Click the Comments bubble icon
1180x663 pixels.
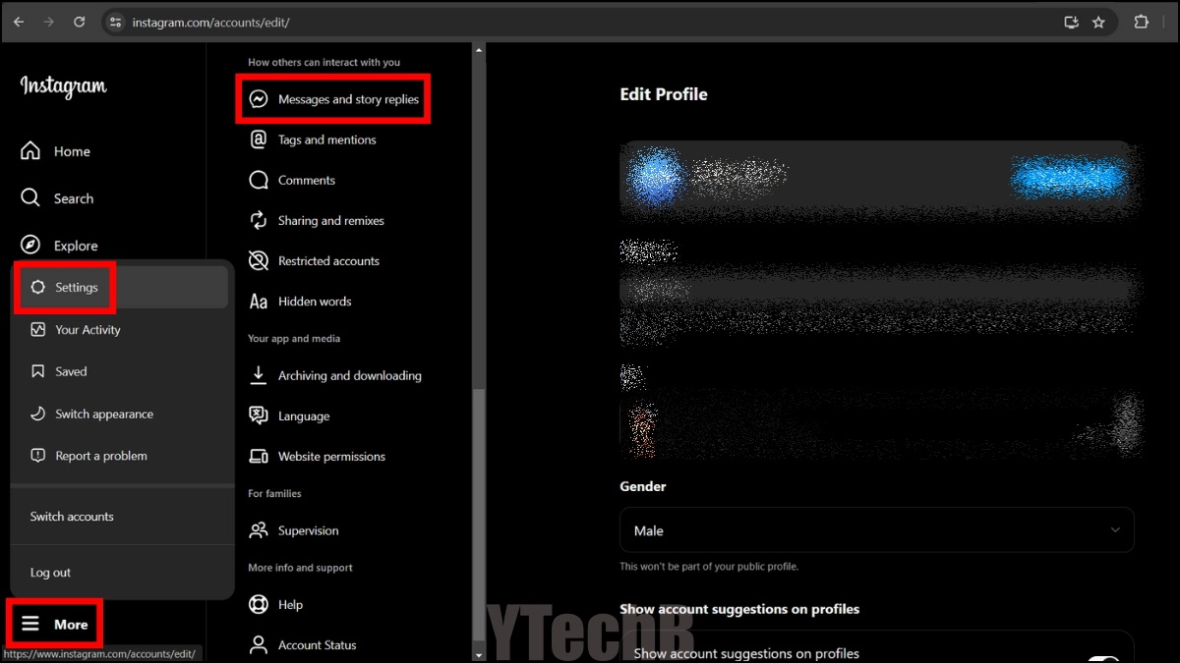pos(259,180)
